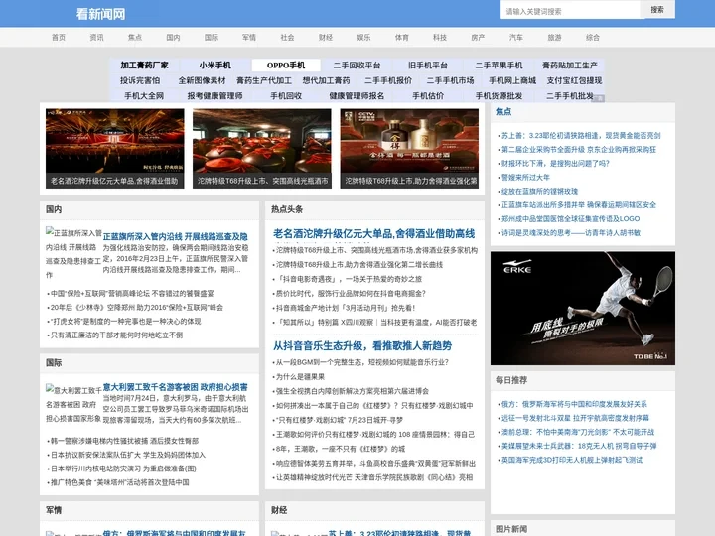
Task: Open 韩一警察涉嫌电梯内性骚扰被捕 news item
Action: (x=124, y=441)
